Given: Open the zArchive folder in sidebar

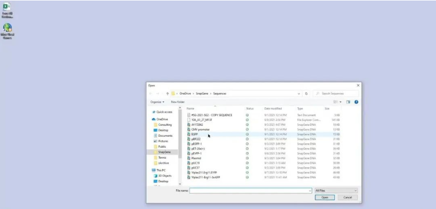Looking at the screenshot, I should pos(163,163).
